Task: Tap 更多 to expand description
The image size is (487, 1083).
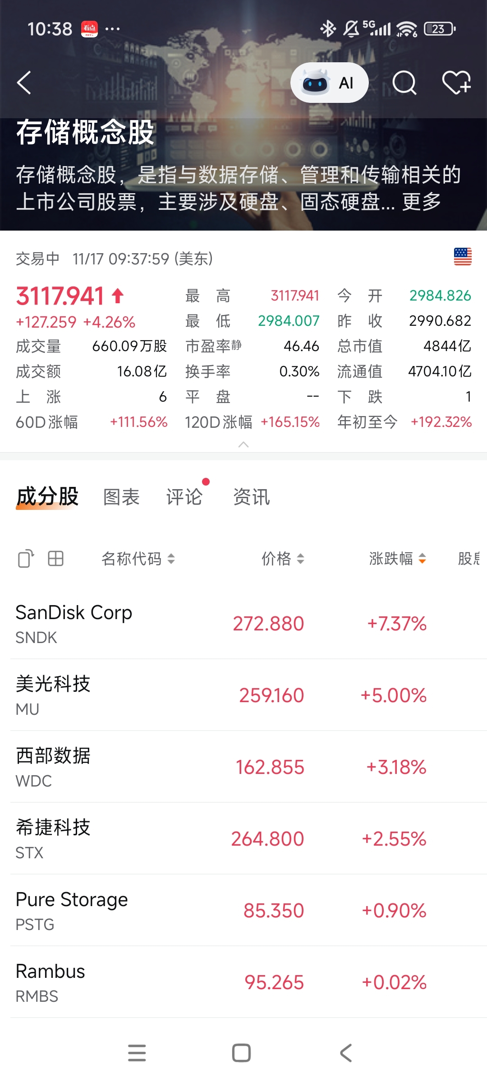Action: coord(422,202)
